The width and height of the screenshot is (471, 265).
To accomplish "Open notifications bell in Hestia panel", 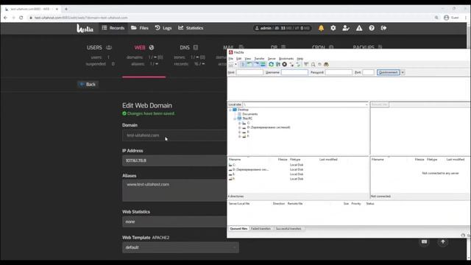I will click(321, 28).
